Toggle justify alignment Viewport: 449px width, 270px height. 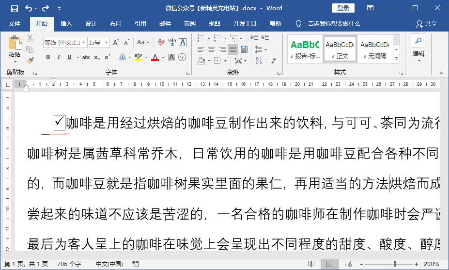click(x=233, y=49)
